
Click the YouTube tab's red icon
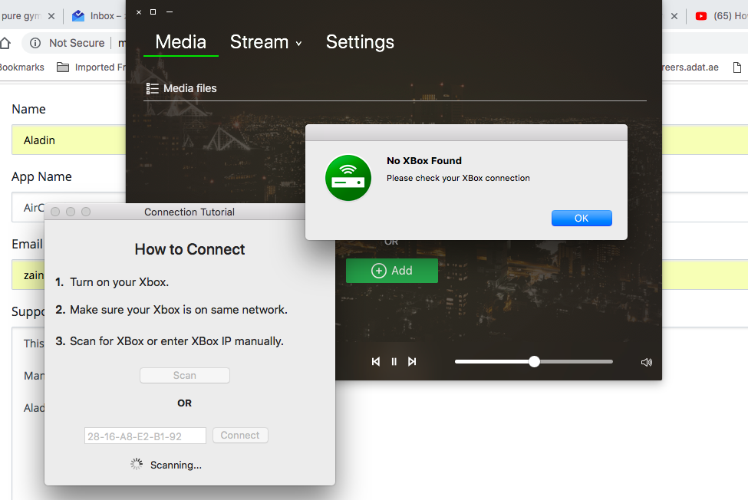(x=700, y=16)
